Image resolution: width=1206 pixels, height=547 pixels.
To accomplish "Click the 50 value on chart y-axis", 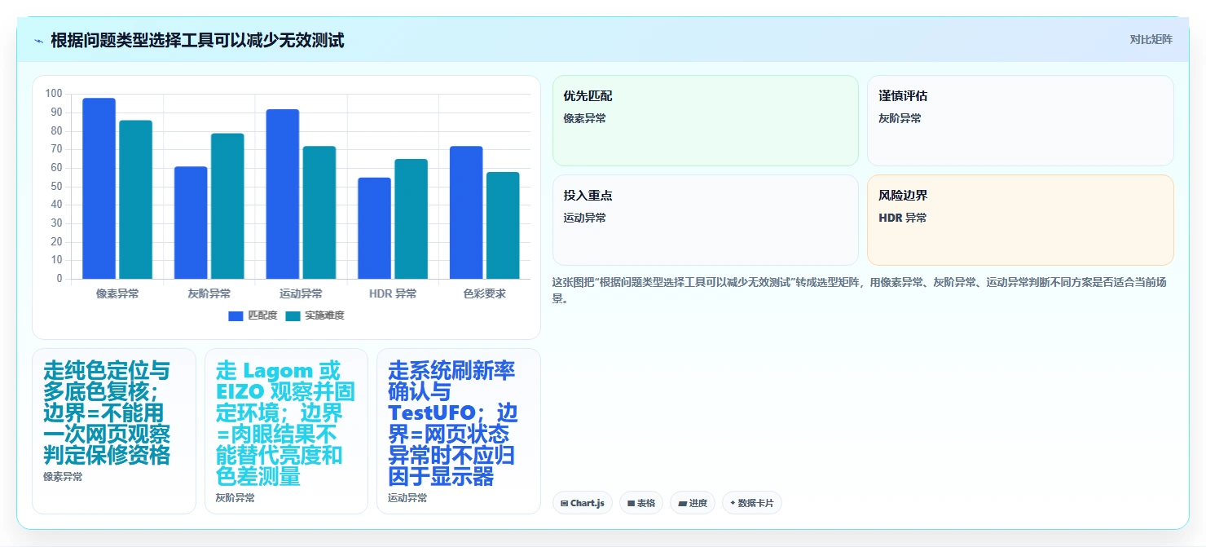I will [57, 187].
